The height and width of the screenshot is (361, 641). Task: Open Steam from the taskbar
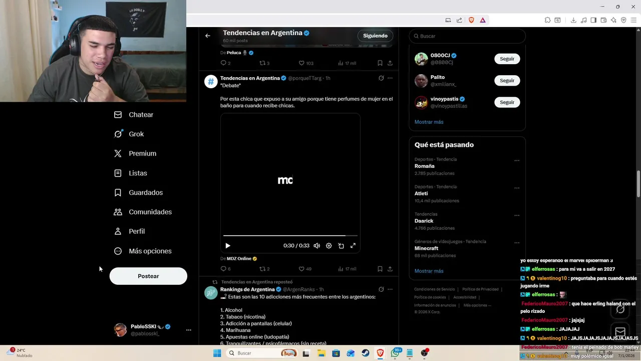pos(365,353)
